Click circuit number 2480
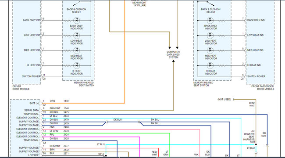This screenshot has width=285, height=158. (x=66, y=127)
